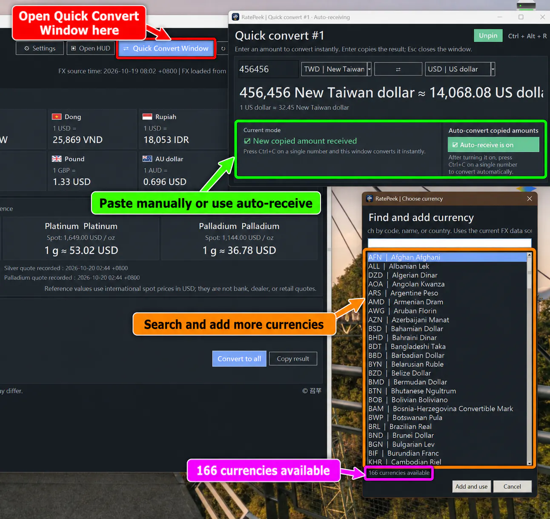Select BDT | Bangladeshi Taka
Screen dimensions: 550x519
click(447, 347)
